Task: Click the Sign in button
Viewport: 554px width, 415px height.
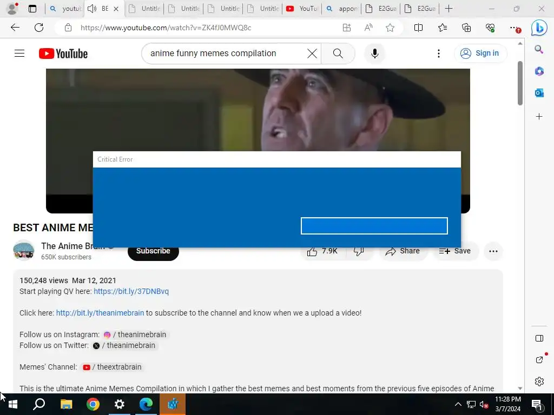Action: [x=480, y=53]
